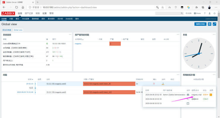
Task: Open the 常用的拓扑图 widget options menu
Action: click(214, 75)
